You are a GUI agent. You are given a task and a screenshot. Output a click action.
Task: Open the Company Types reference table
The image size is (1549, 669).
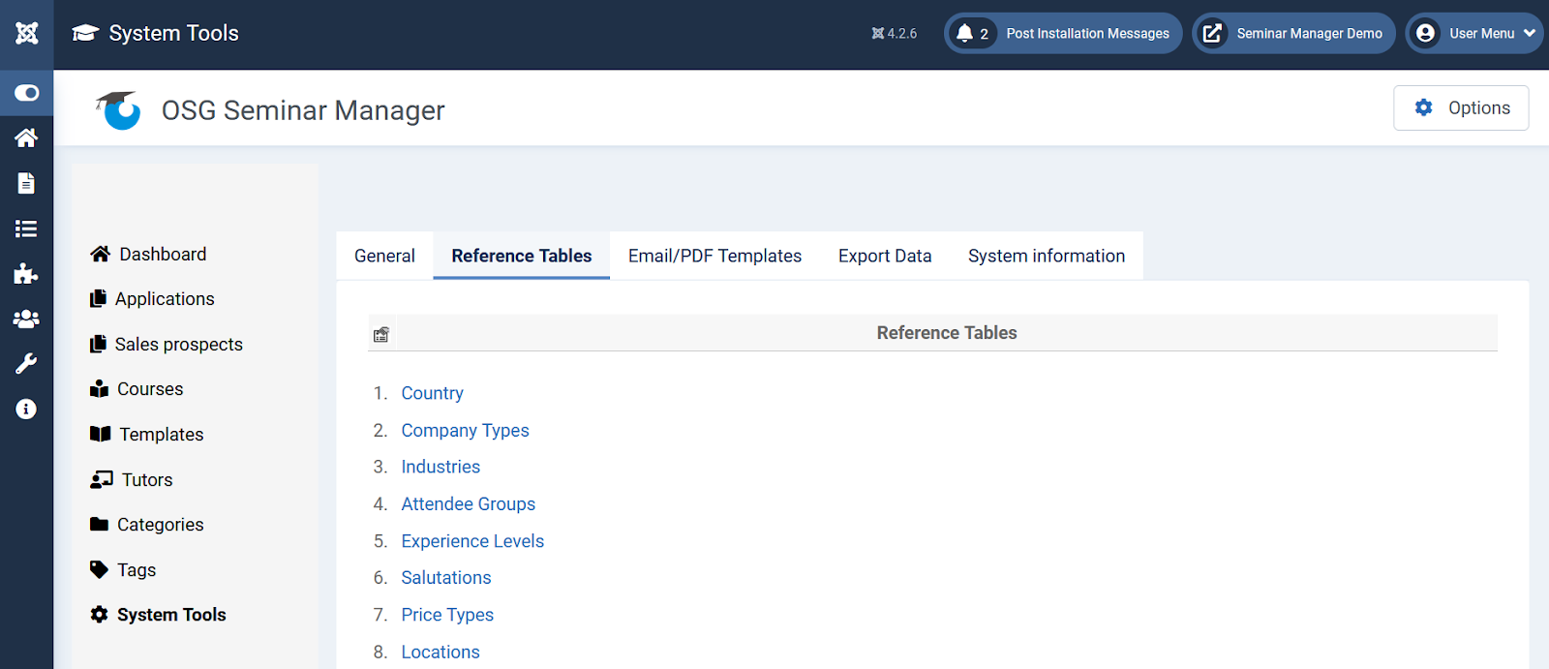[x=465, y=430]
